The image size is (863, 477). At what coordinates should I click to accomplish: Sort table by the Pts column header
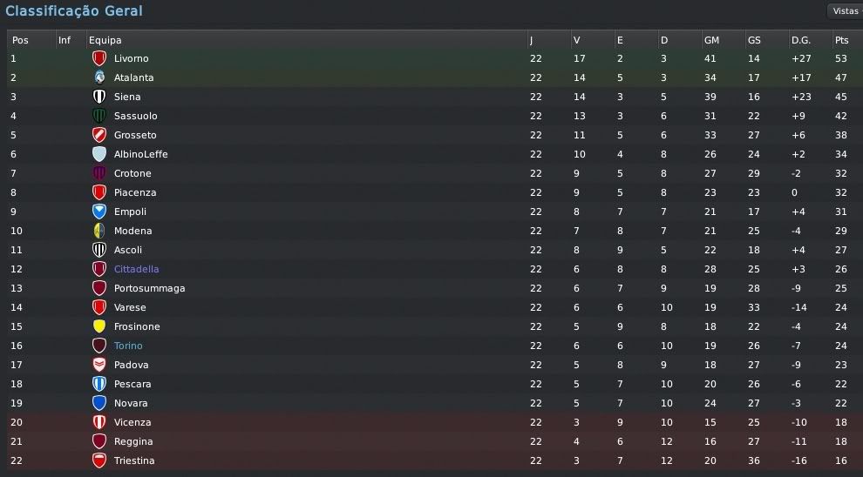click(x=841, y=40)
